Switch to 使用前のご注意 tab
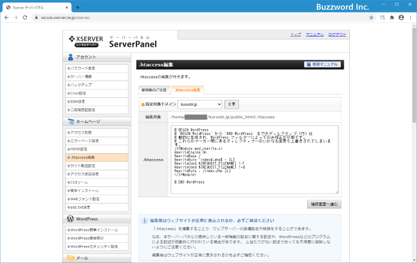The image size is (417, 263). 154,90
